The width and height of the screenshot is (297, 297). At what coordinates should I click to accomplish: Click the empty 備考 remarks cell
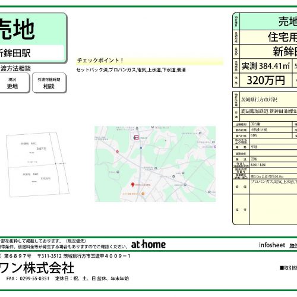pyautogui.click(x=273, y=210)
